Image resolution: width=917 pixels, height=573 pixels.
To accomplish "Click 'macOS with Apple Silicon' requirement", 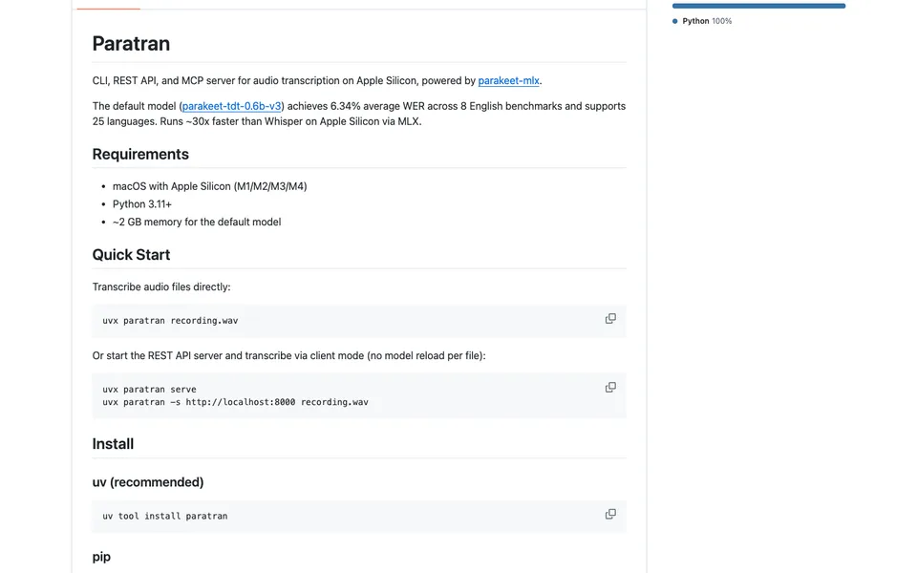I will [209, 186].
